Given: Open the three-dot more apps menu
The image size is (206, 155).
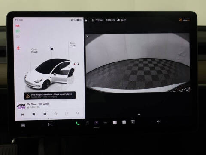Looking at the screenshot, I should [106, 123].
